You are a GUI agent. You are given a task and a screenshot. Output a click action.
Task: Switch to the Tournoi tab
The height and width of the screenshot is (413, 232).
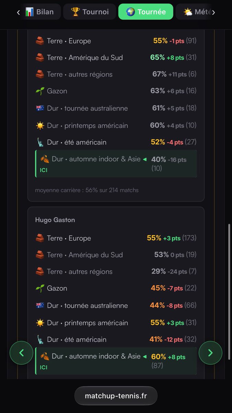click(90, 12)
